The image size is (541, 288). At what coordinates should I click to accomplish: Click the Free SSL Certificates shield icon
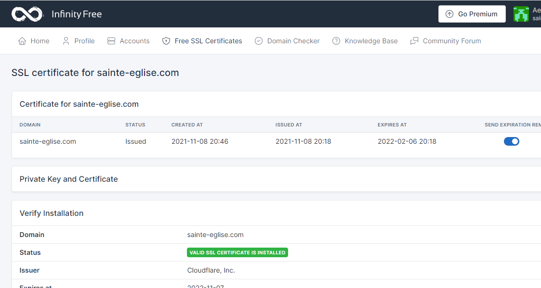tap(166, 41)
